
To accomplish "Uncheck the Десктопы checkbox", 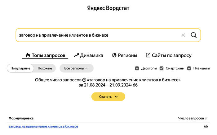I will coord(137,68).
